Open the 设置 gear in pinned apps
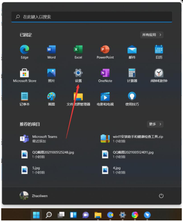The width and height of the screenshot is (183, 222). (x=78, y=75)
